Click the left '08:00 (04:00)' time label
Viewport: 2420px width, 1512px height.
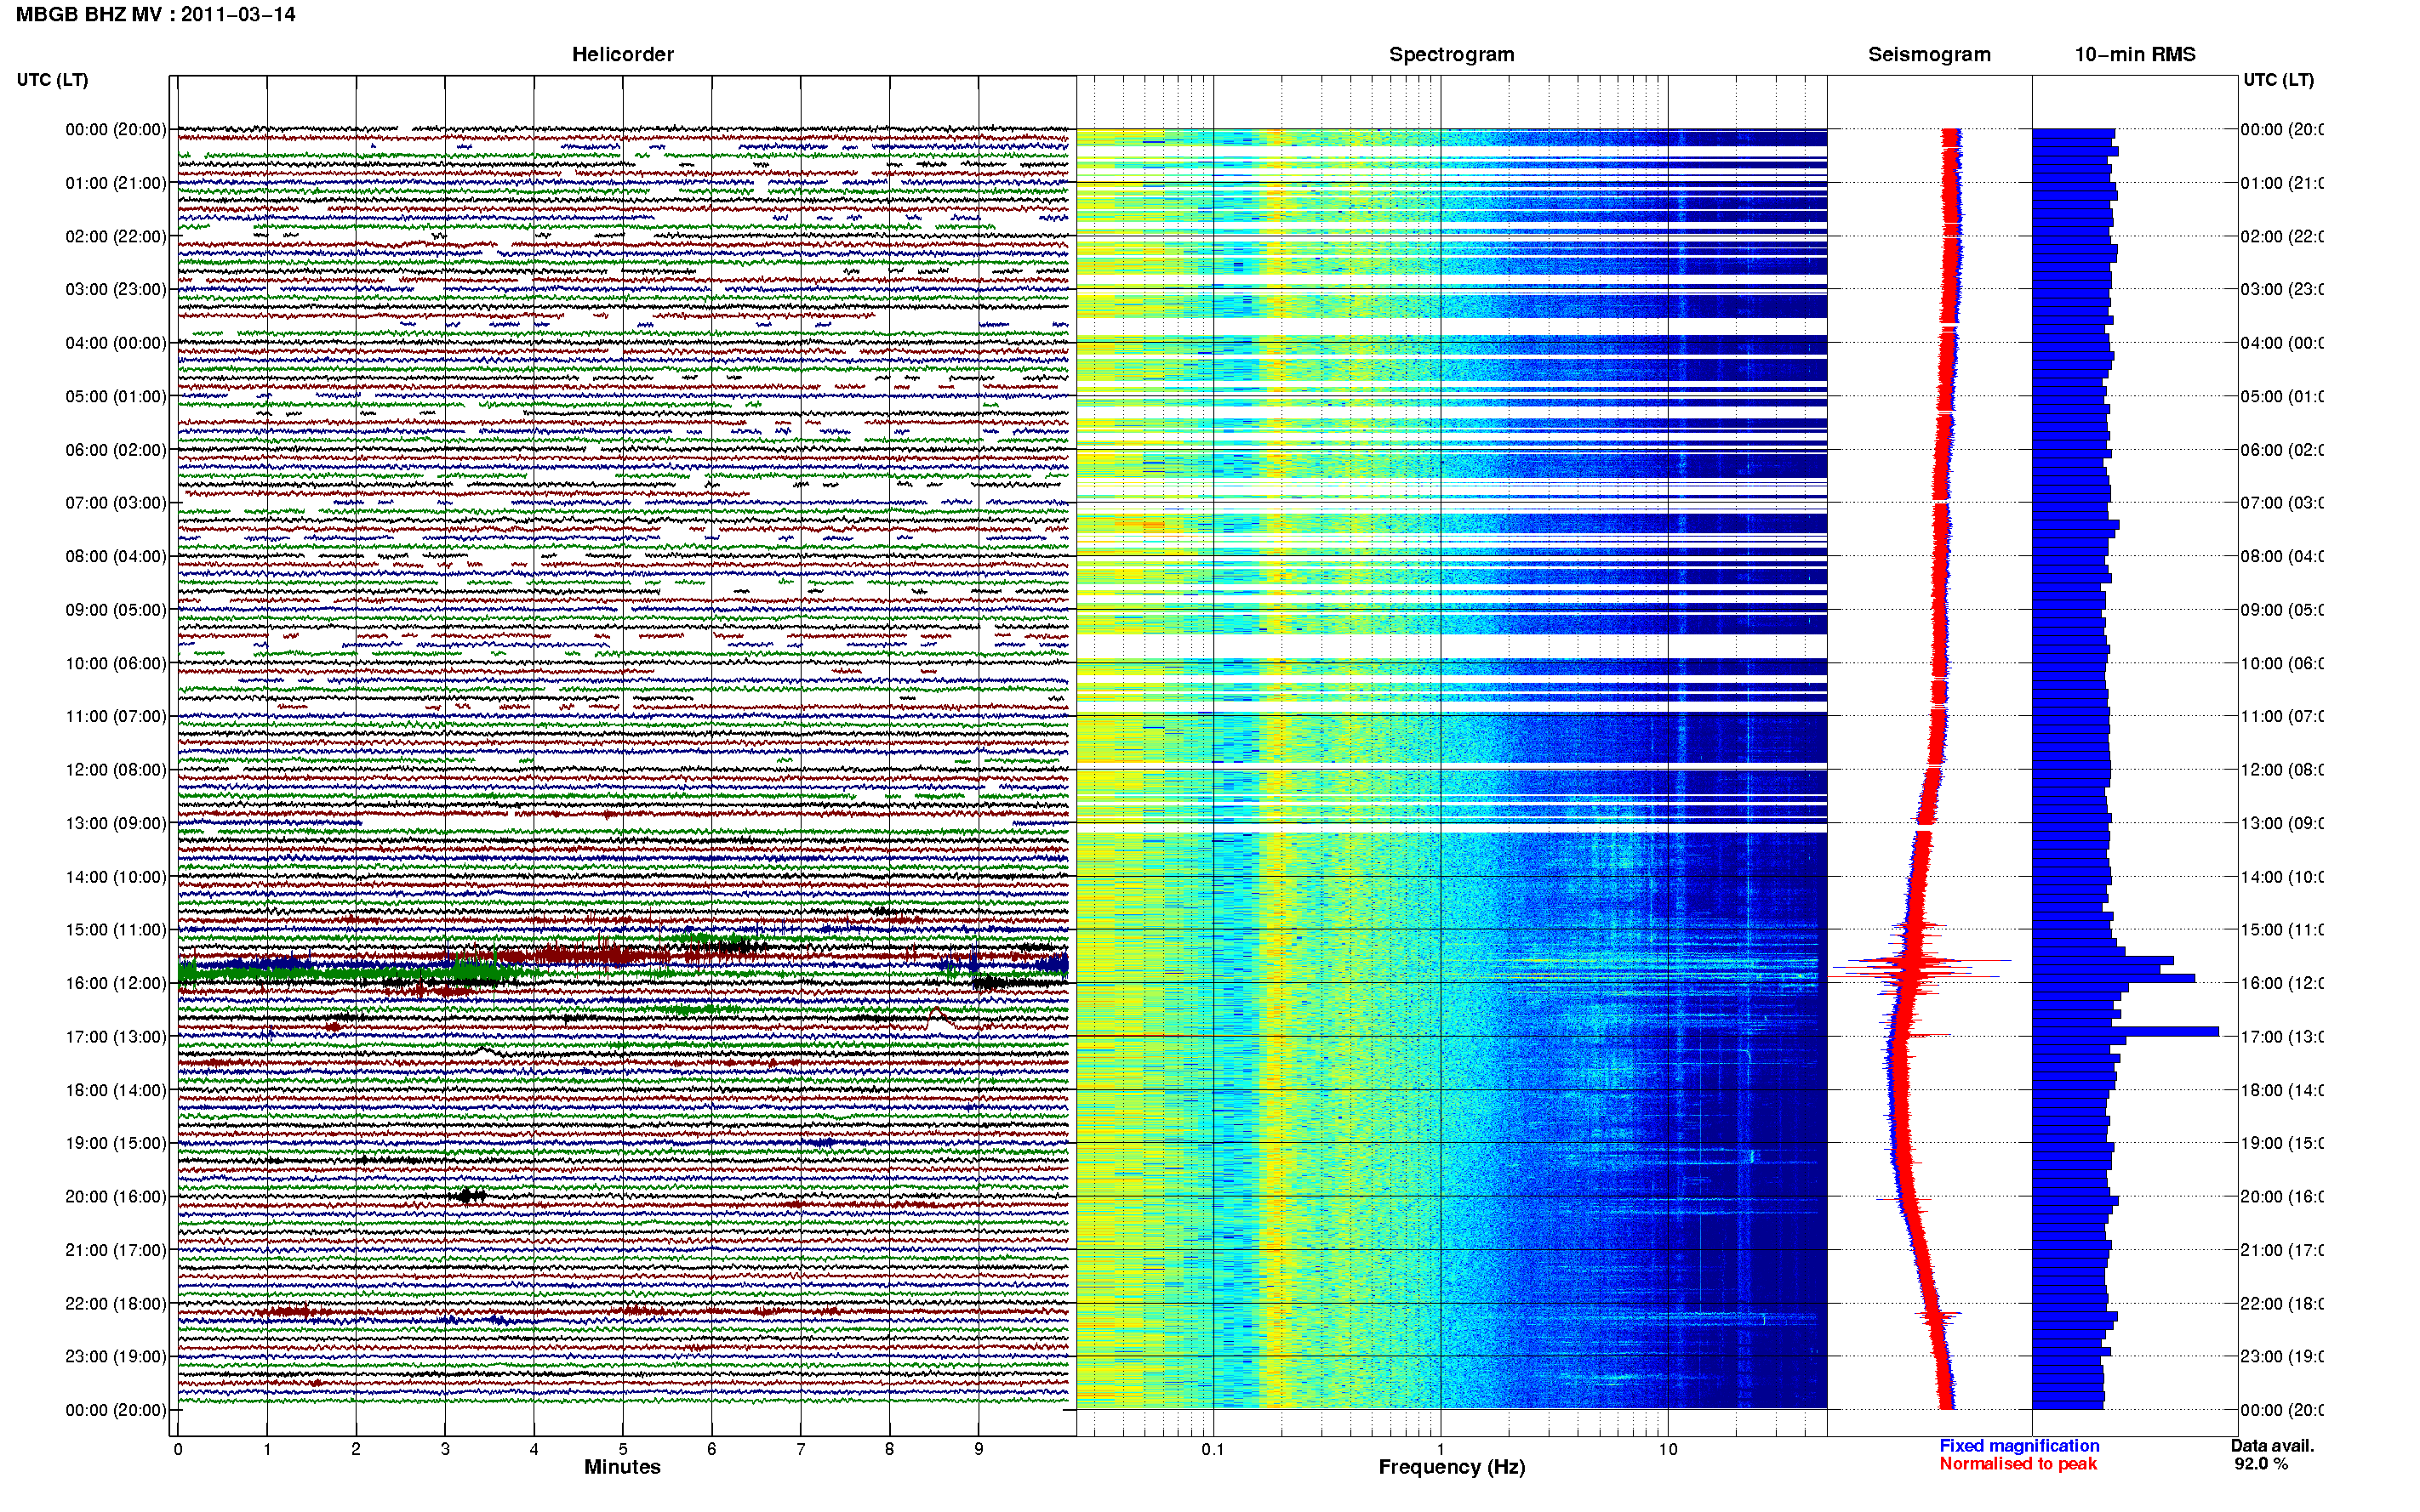[x=116, y=556]
